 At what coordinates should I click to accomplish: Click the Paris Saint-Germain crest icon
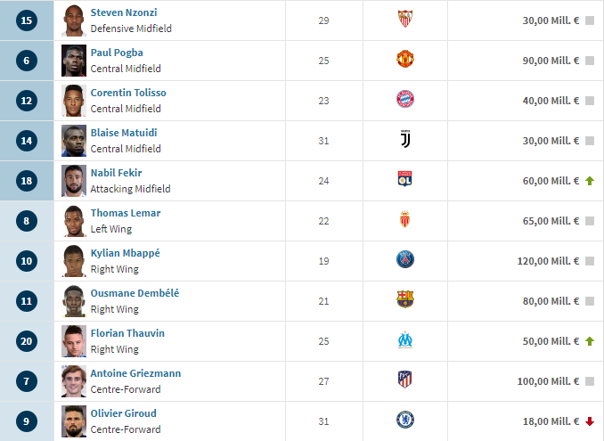[404, 259]
